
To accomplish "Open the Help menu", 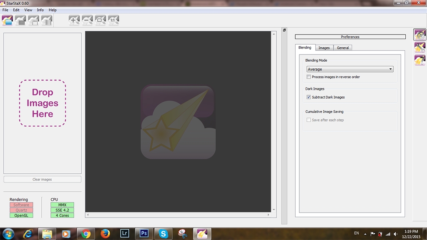I will coord(53,10).
